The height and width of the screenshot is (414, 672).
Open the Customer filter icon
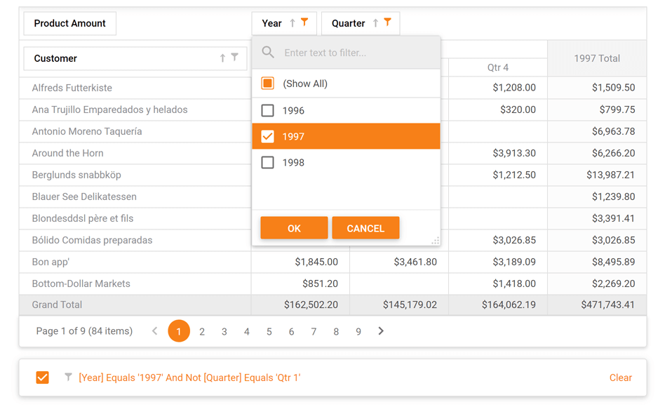click(x=234, y=58)
